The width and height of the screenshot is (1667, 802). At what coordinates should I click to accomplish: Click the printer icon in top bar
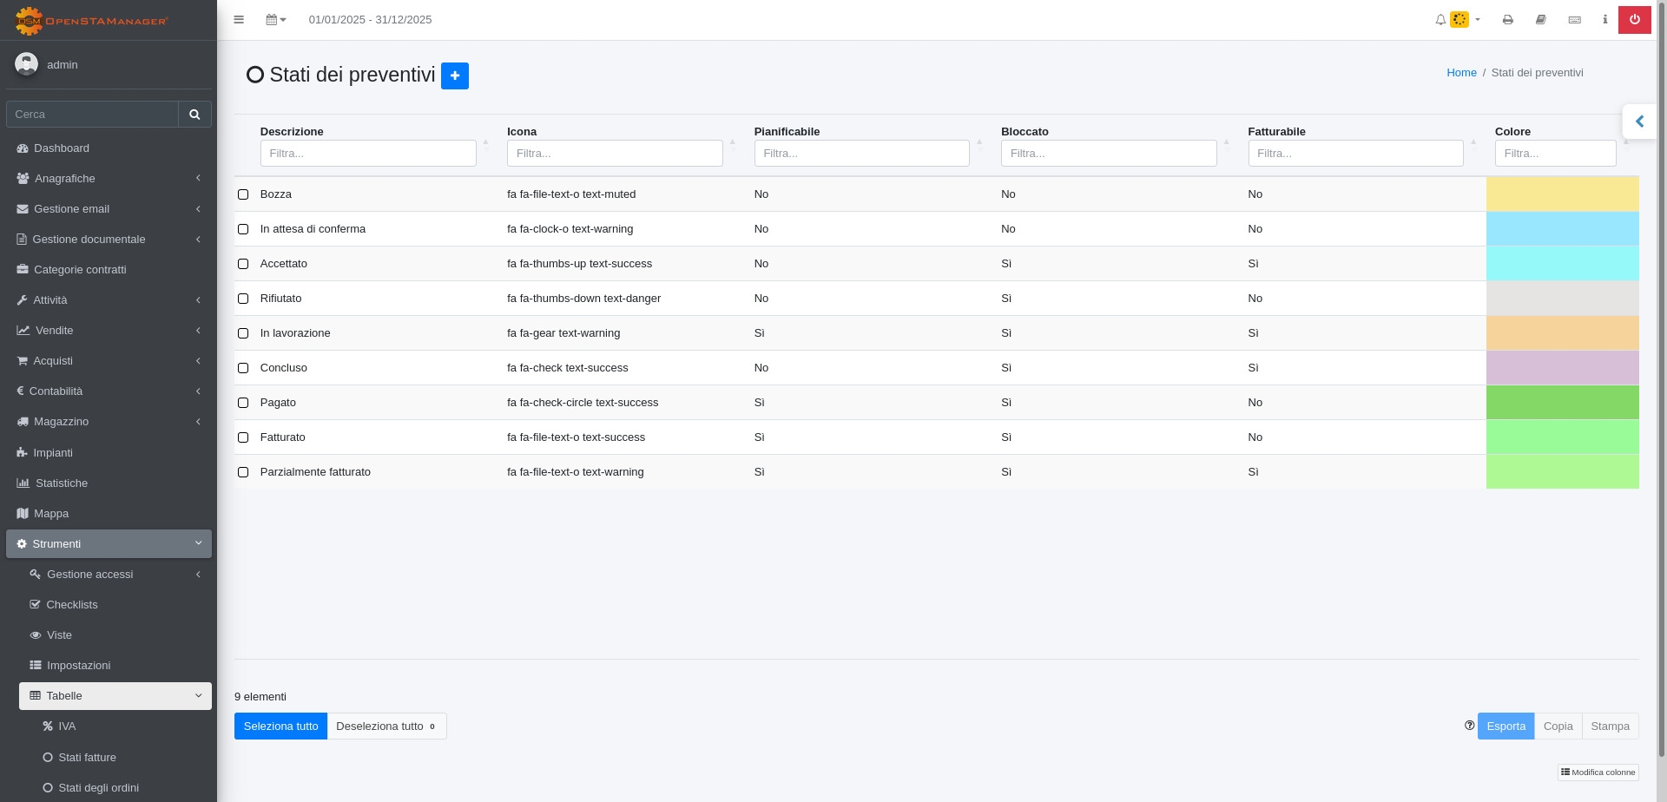coord(1507,19)
